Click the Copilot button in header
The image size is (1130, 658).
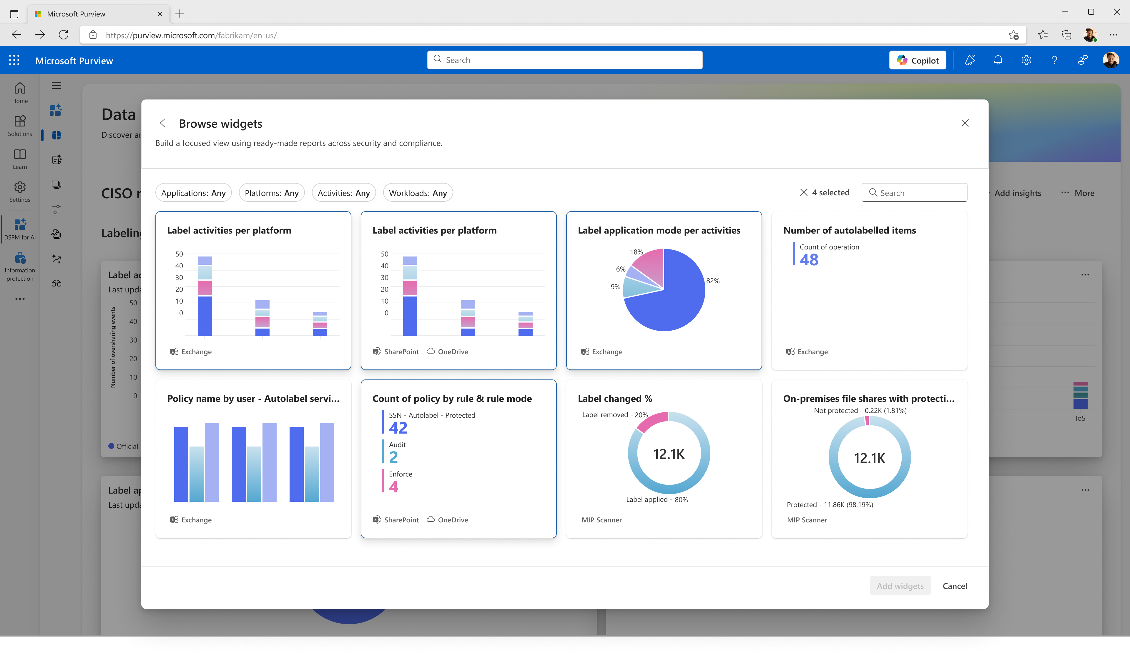tap(918, 60)
